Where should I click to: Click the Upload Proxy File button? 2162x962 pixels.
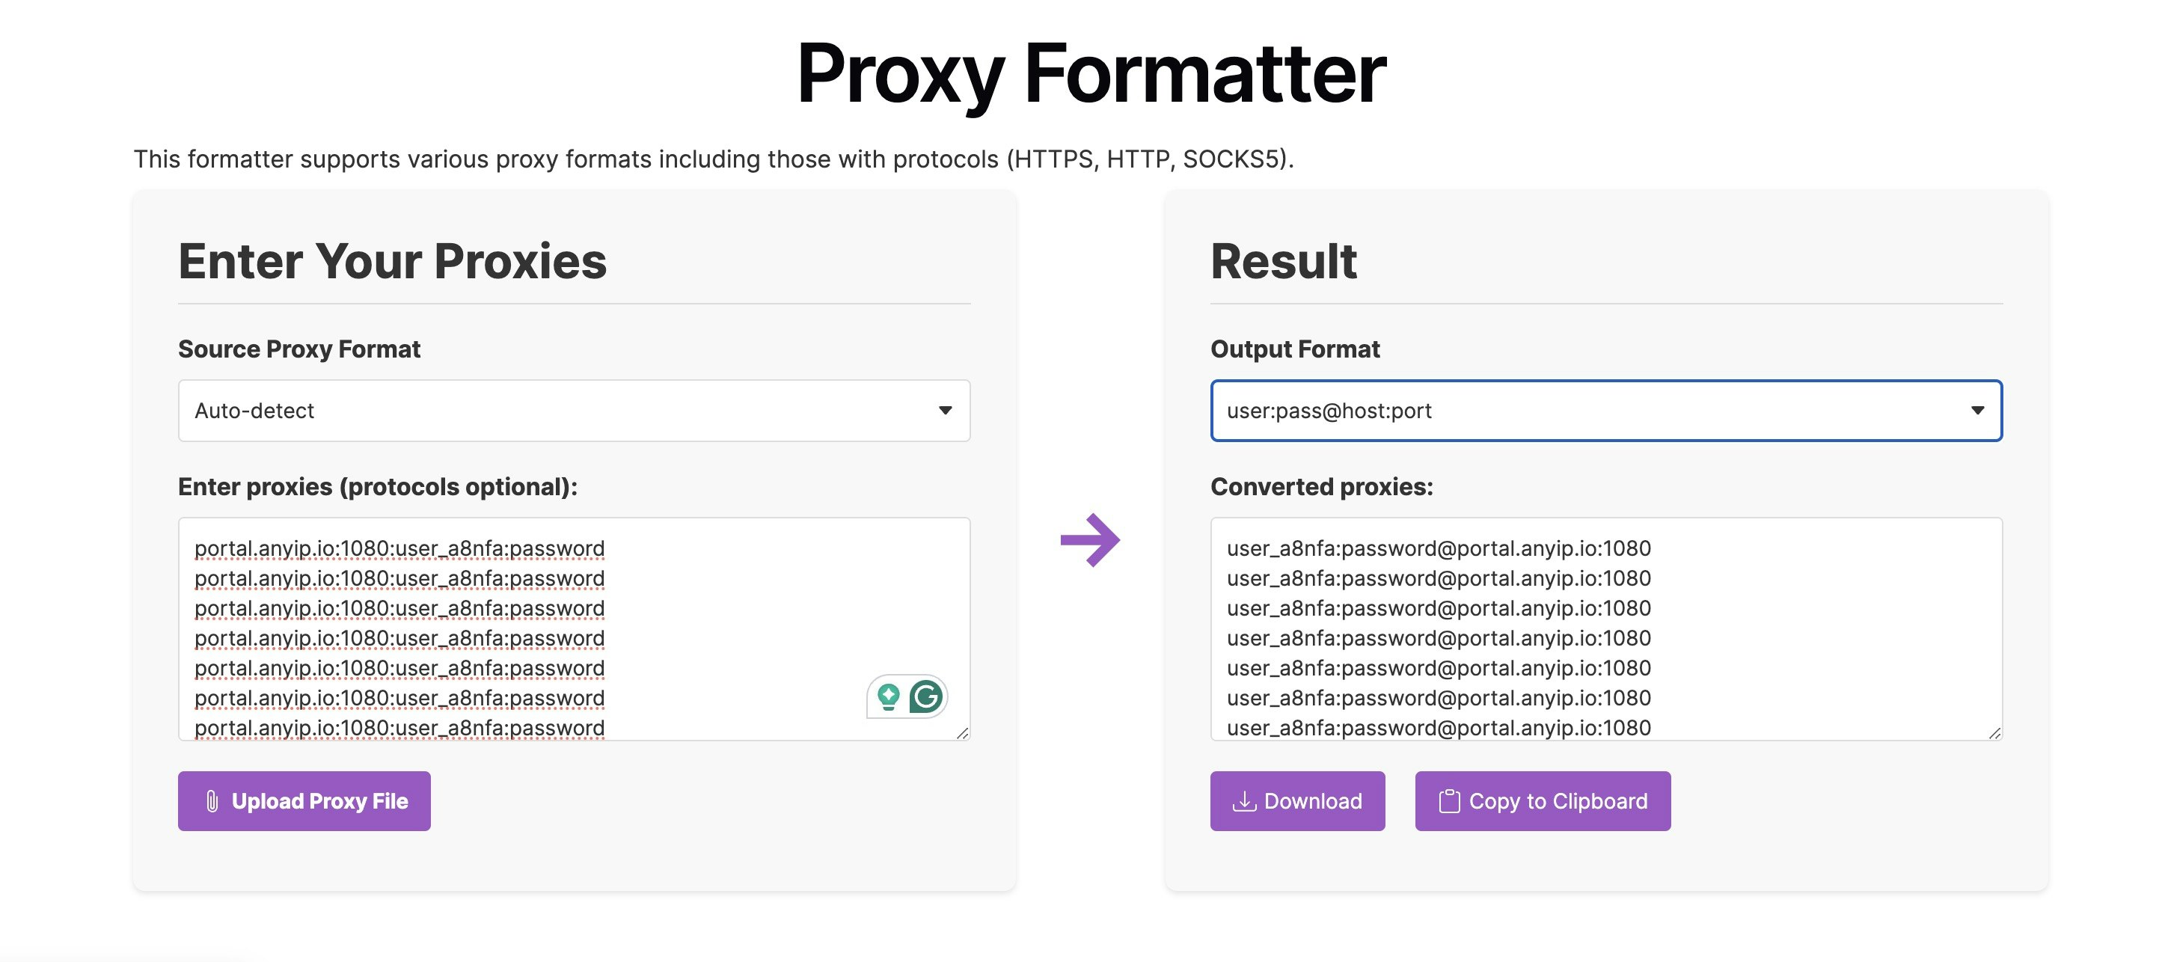[304, 801]
